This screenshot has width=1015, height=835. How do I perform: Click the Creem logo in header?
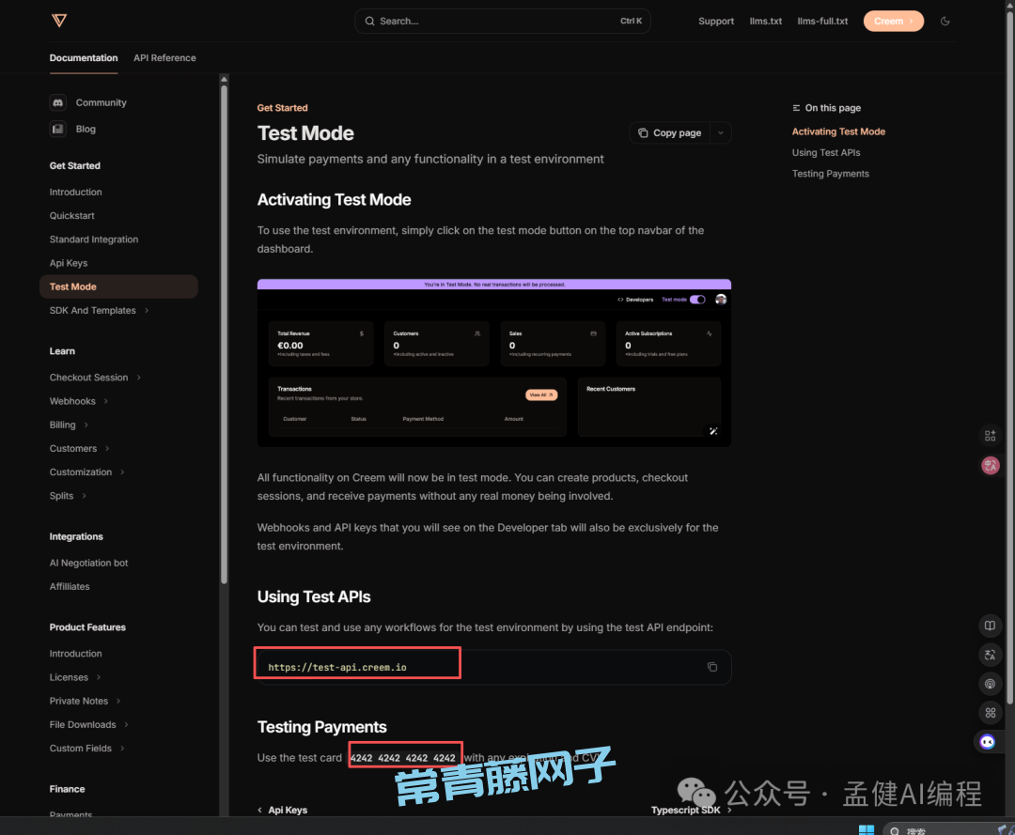tap(59, 21)
